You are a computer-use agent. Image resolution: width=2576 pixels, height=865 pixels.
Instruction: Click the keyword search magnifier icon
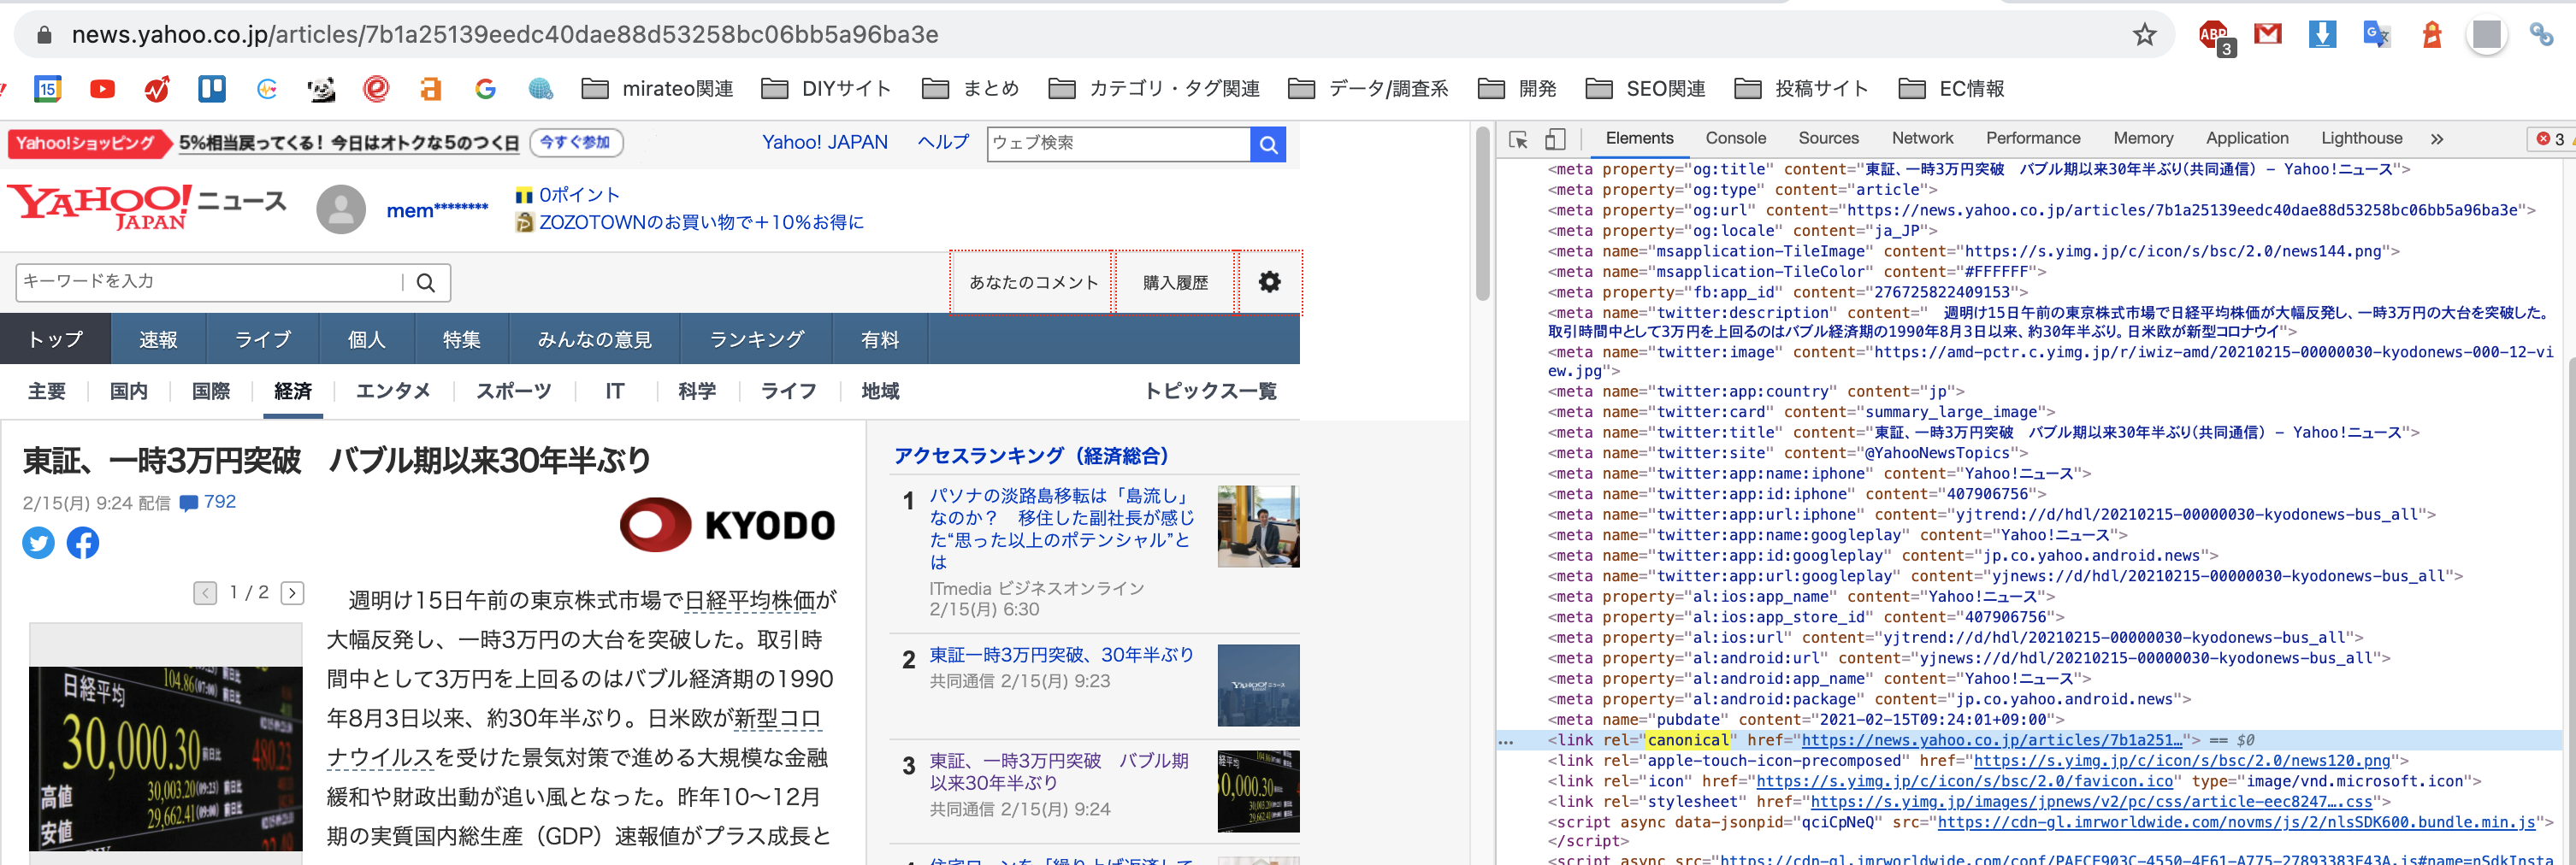point(426,283)
